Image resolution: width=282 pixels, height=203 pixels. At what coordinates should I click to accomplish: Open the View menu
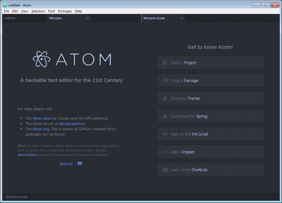click(x=25, y=11)
